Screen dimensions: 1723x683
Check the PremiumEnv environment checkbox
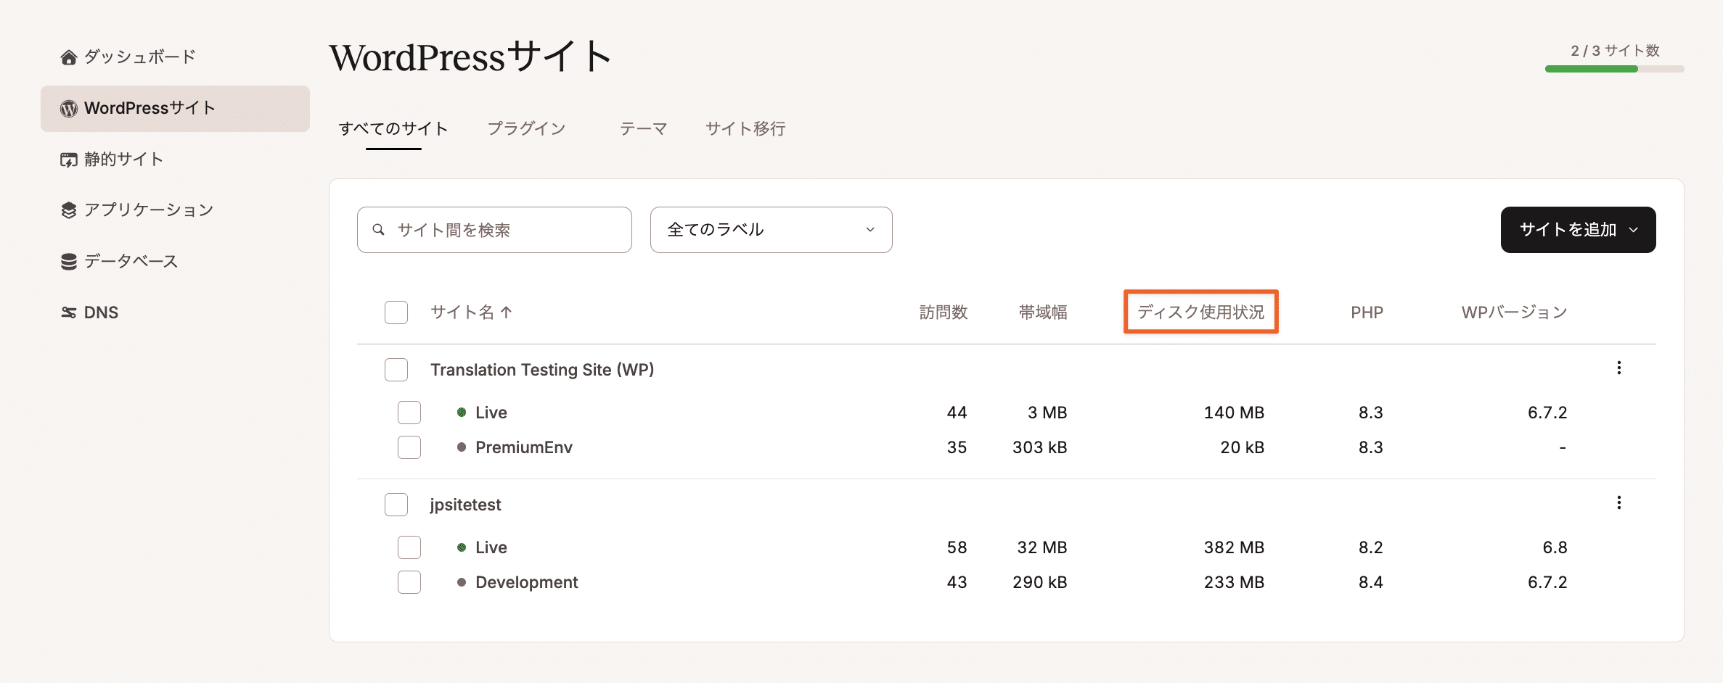point(409,447)
